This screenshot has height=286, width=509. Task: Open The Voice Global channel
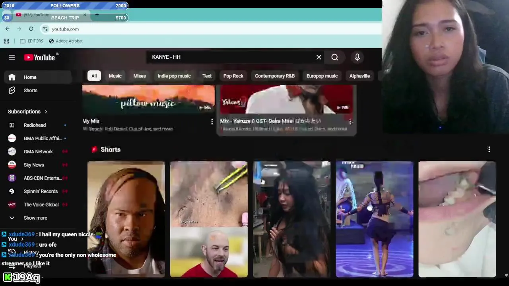tap(38, 205)
